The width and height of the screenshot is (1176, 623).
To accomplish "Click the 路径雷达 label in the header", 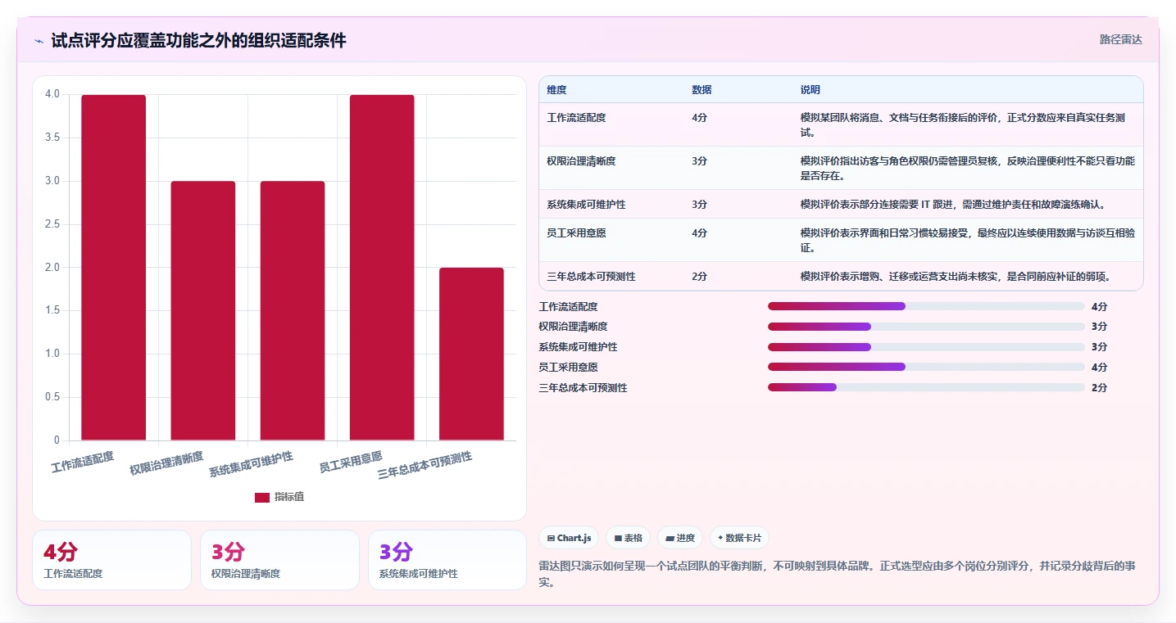I will click(1120, 39).
